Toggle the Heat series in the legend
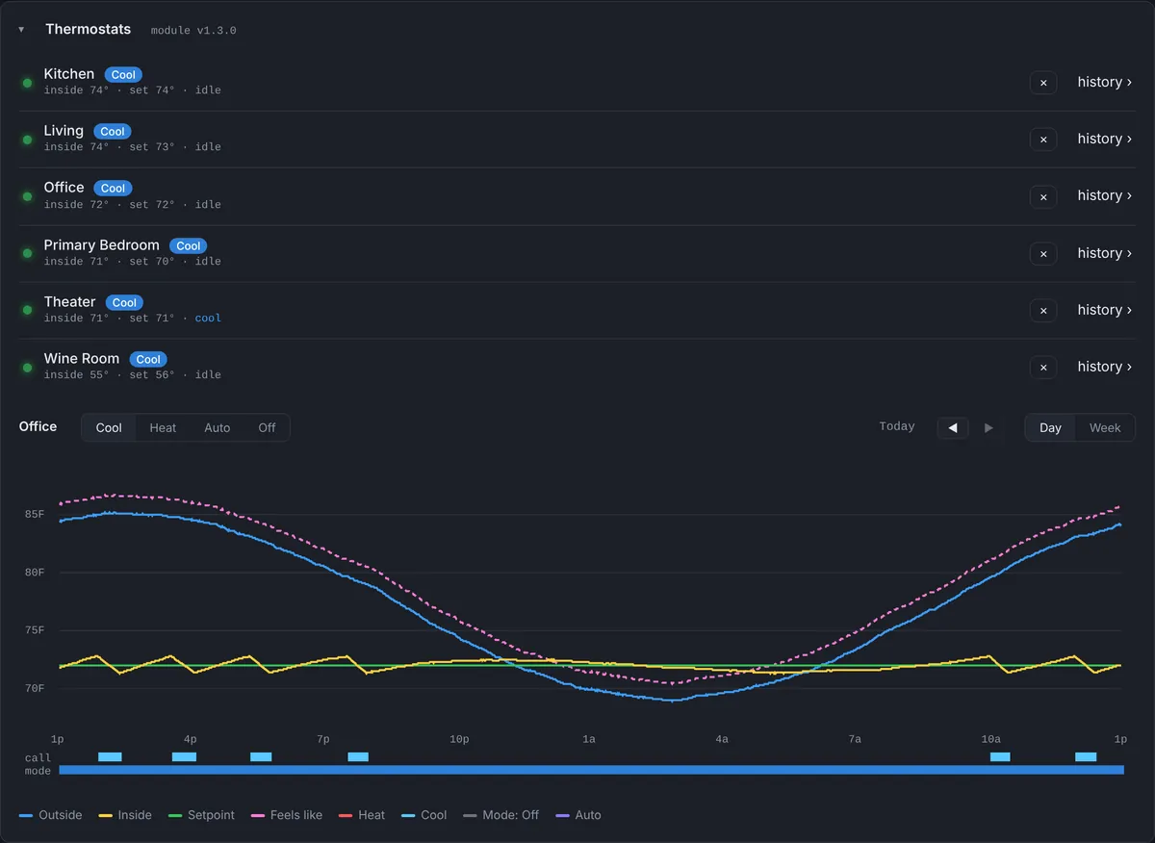The width and height of the screenshot is (1155, 843). [x=362, y=815]
